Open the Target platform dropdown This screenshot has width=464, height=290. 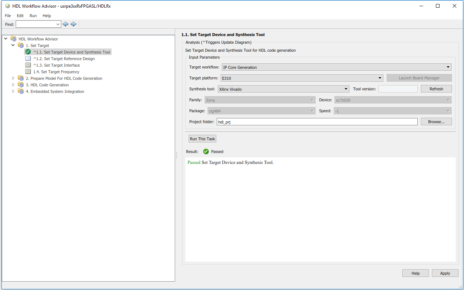(302, 78)
